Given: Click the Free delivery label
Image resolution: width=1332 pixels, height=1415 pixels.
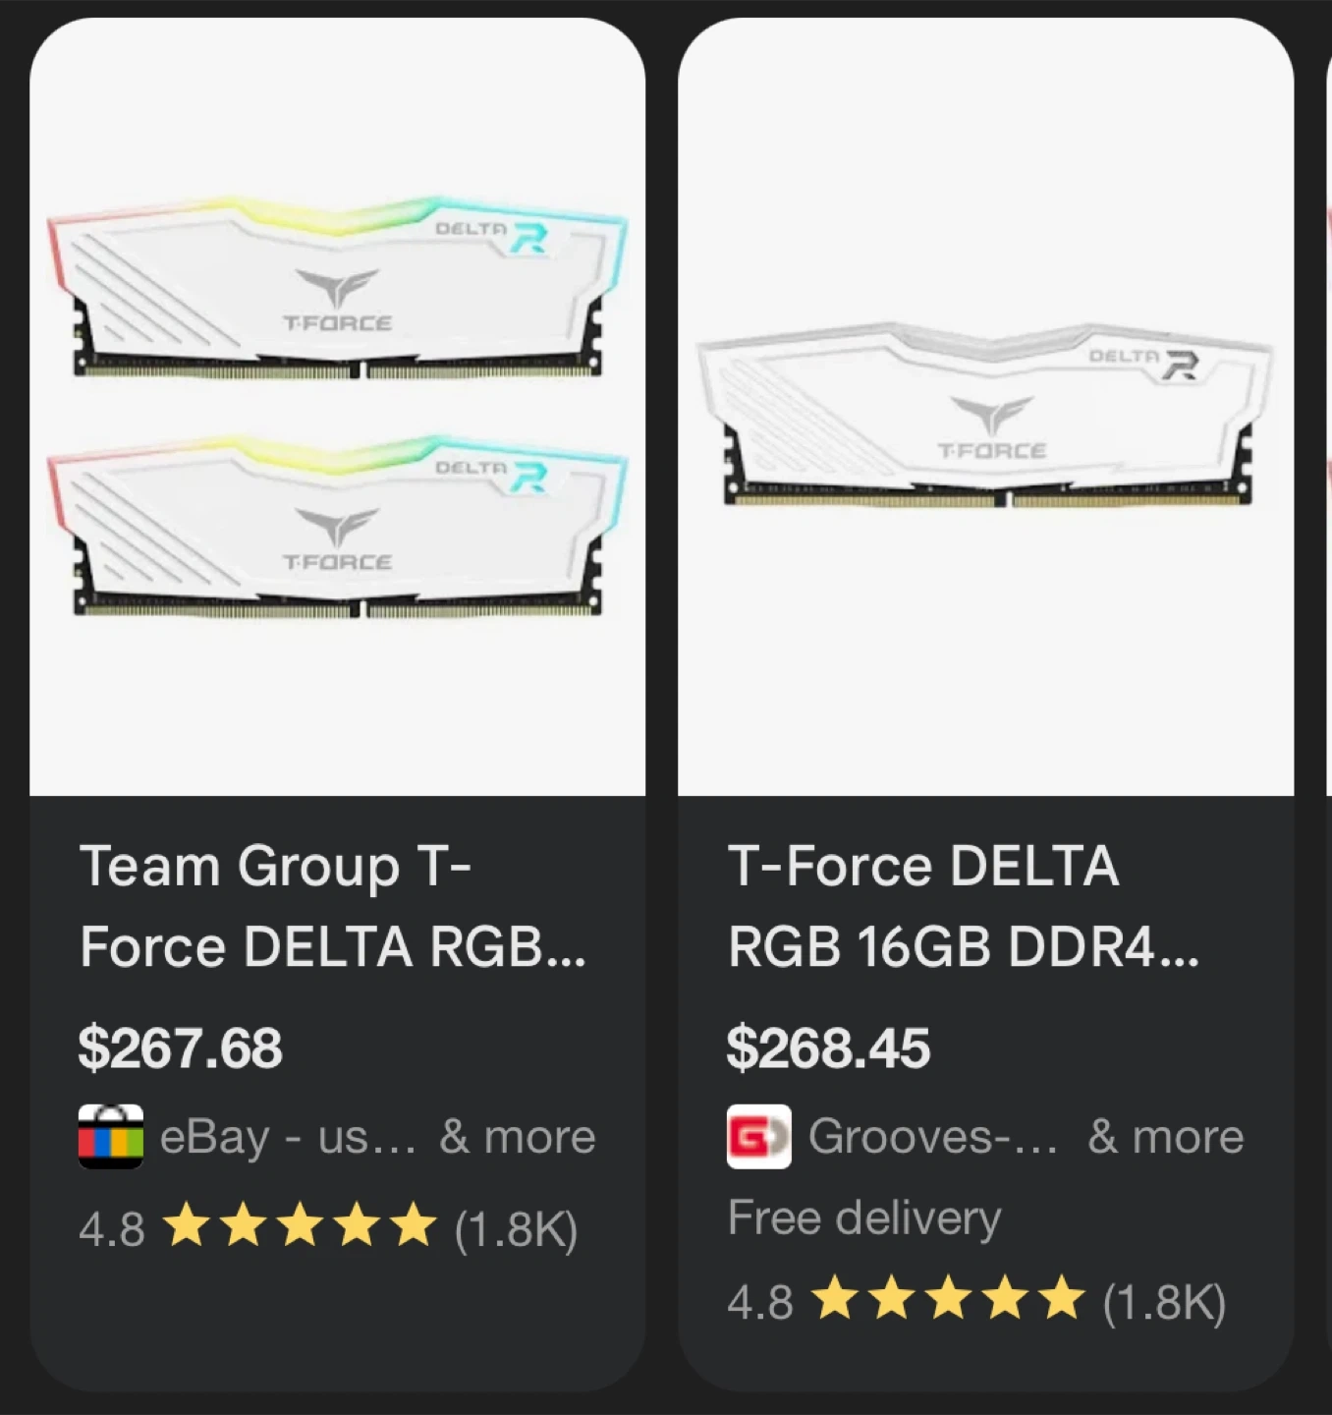Looking at the screenshot, I should click(x=864, y=1218).
